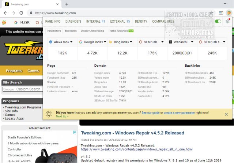234x163 pixels.
Task: Open a new browser tab
Action: click(x=67, y=4)
